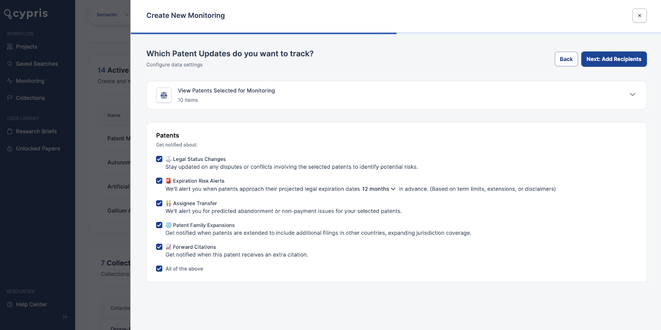661x330 pixels.
Task: Click the Saved Searches magnifier icon
Action: 10,64
